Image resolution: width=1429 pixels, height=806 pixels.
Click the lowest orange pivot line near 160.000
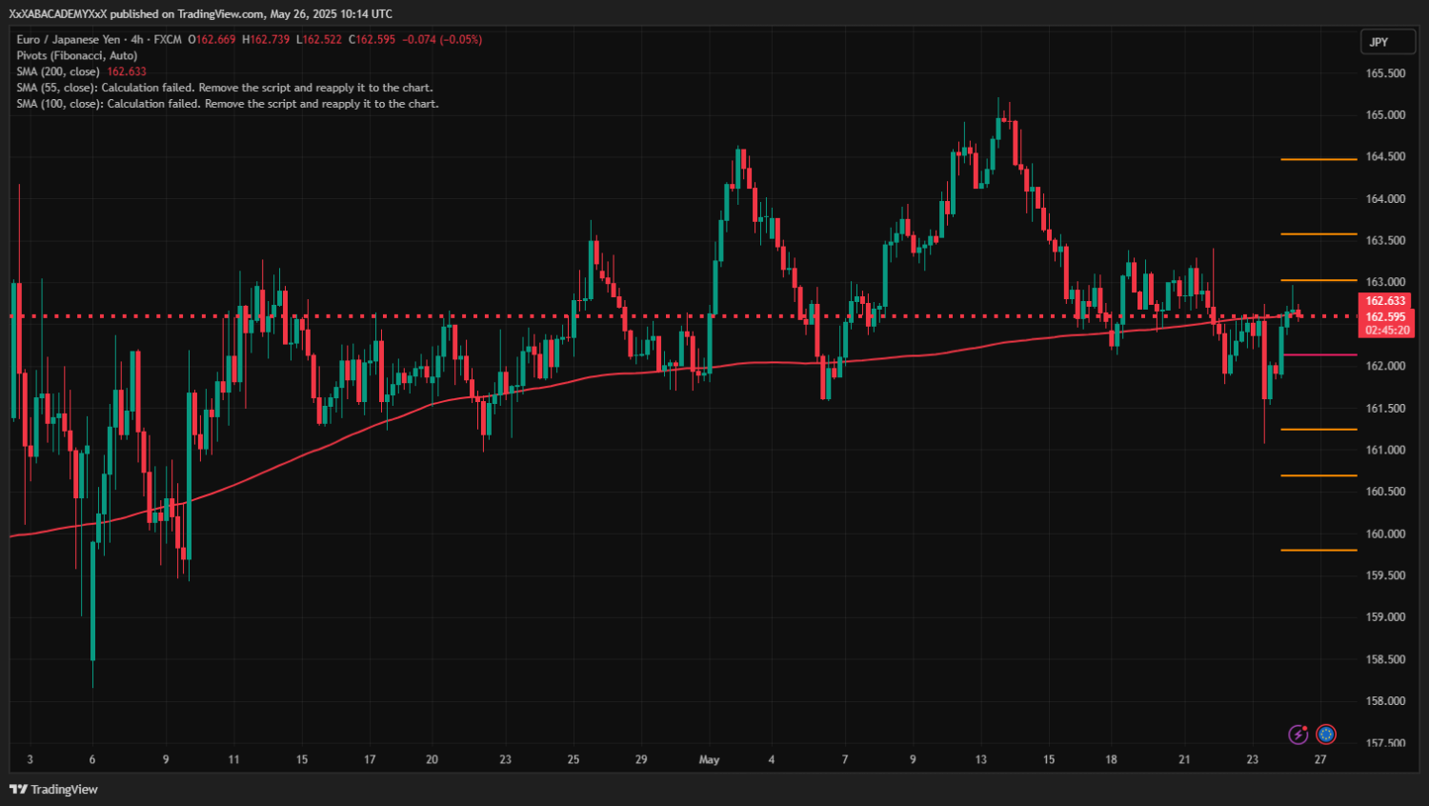pyautogui.click(x=1318, y=550)
